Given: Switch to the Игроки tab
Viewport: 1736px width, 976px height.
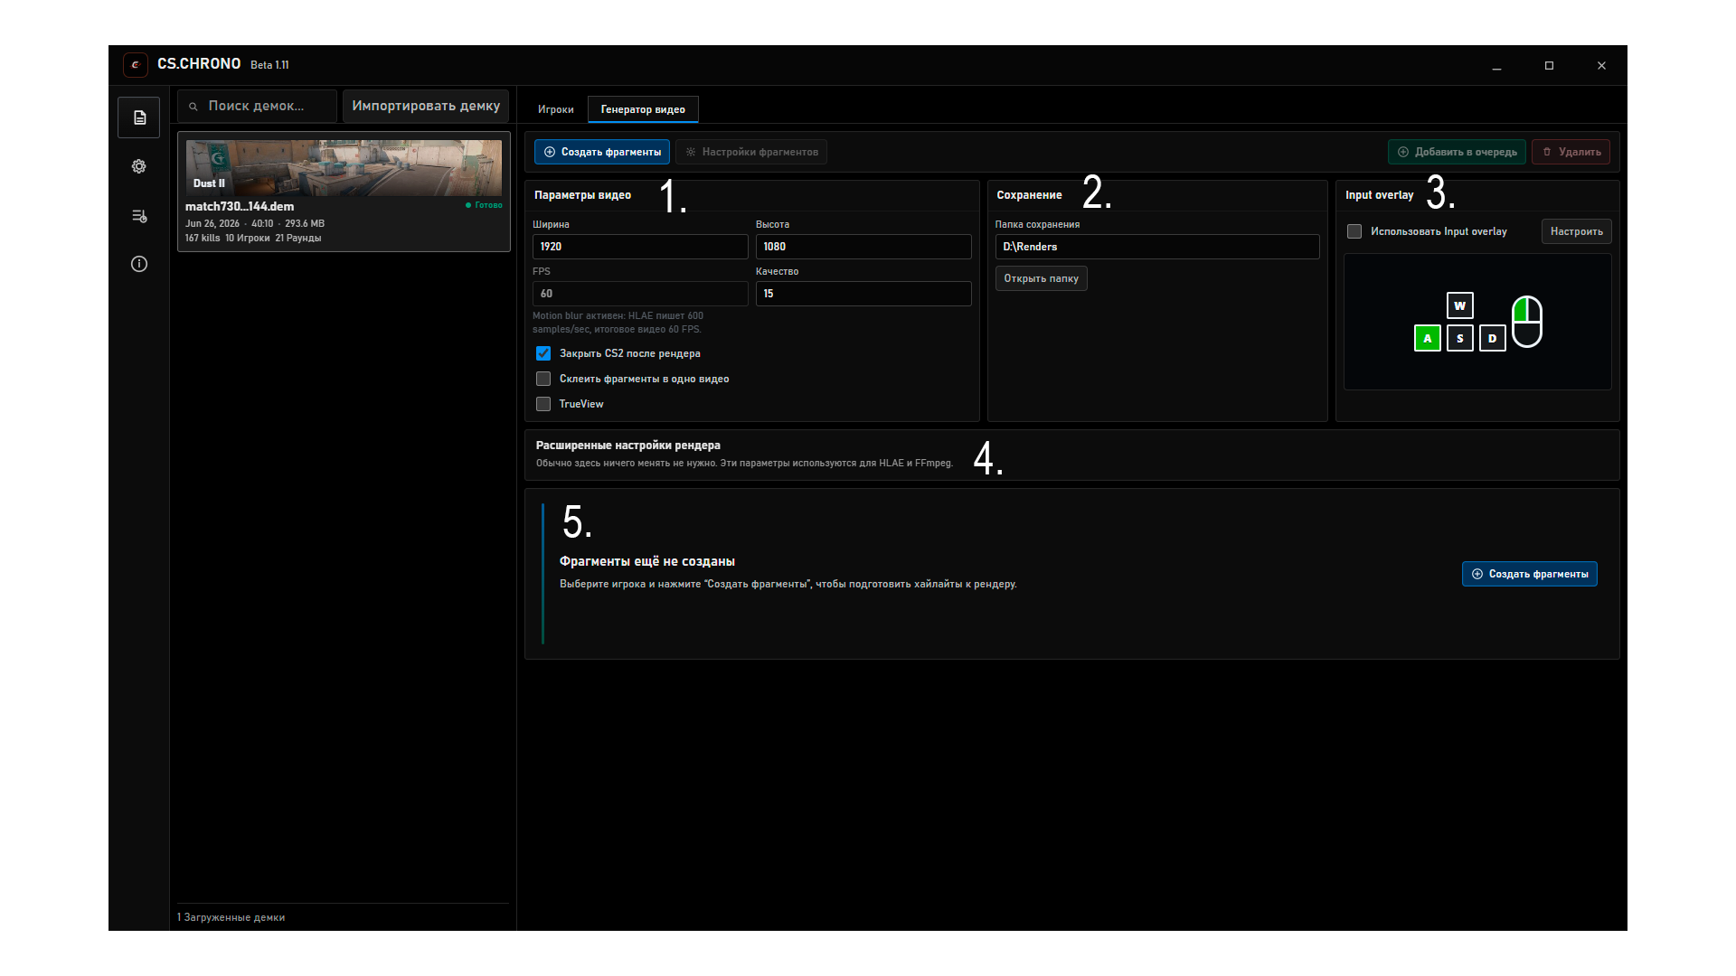Looking at the screenshot, I should point(555,109).
